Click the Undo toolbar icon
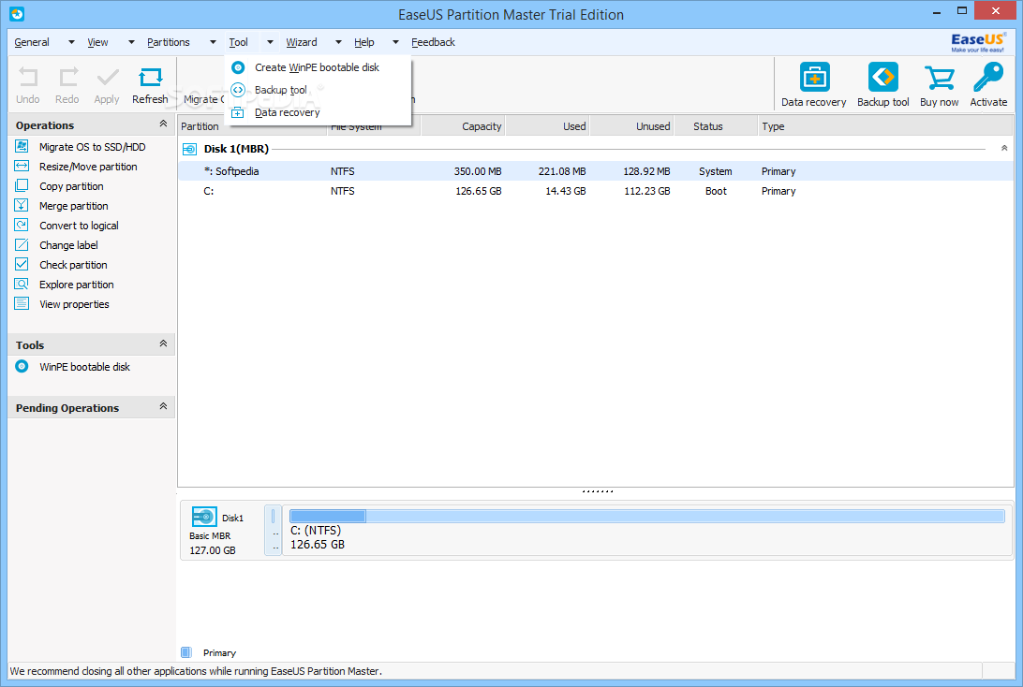Viewport: 1023px width, 687px height. [x=28, y=78]
